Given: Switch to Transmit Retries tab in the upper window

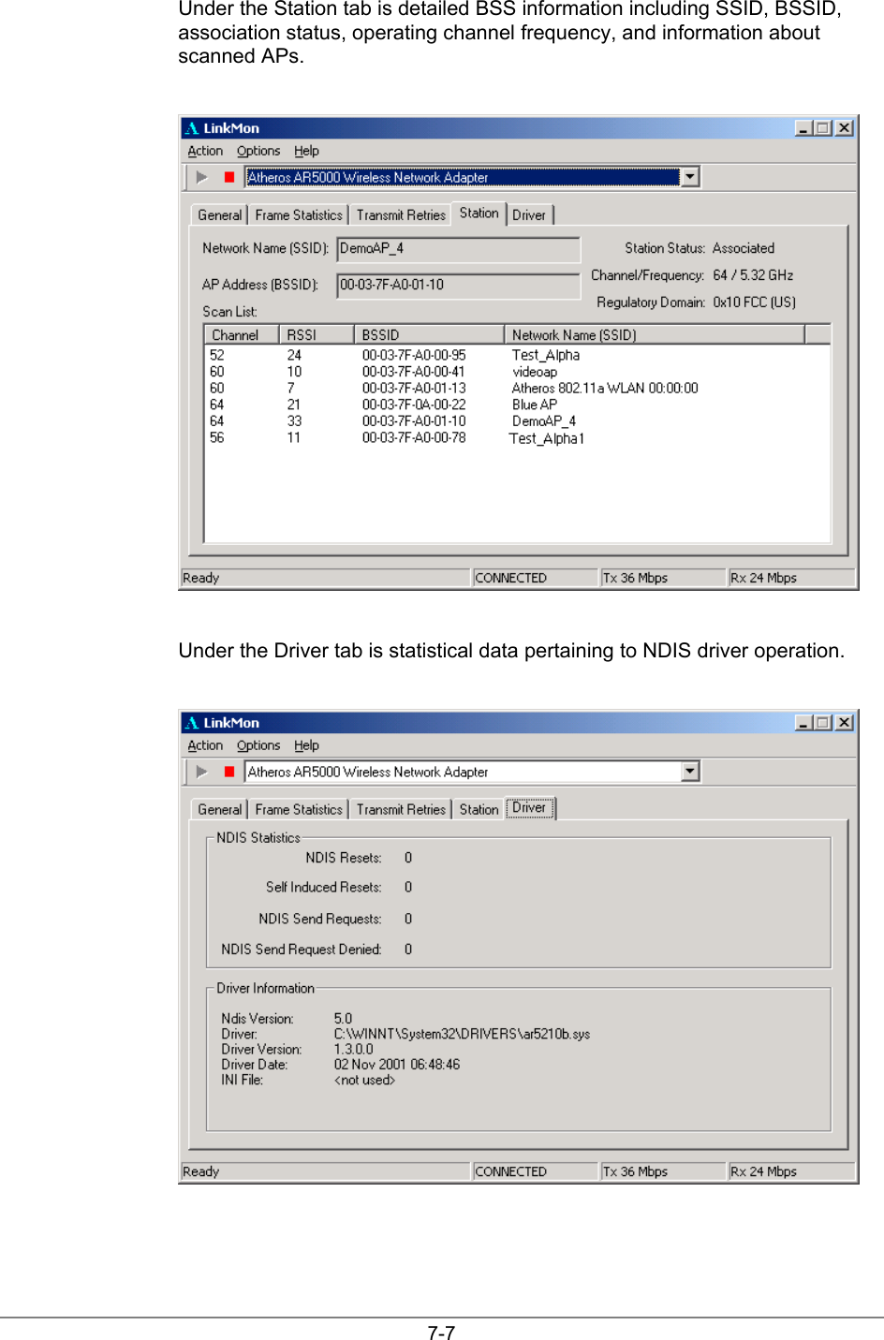Looking at the screenshot, I should 401,215.
